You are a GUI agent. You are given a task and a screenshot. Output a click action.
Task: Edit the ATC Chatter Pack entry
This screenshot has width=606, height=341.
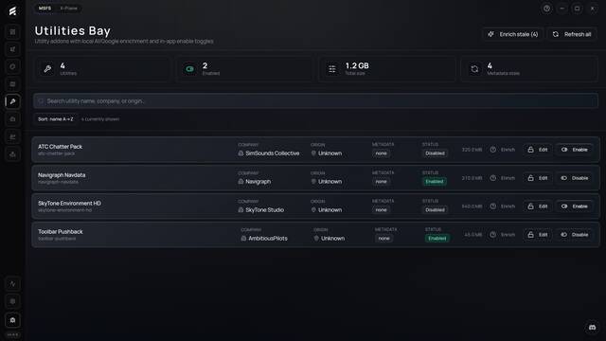click(x=538, y=150)
